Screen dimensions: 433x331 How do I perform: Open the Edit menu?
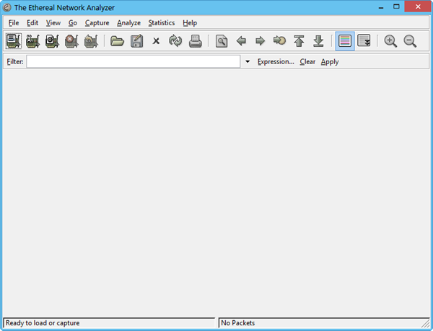click(x=32, y=23)
